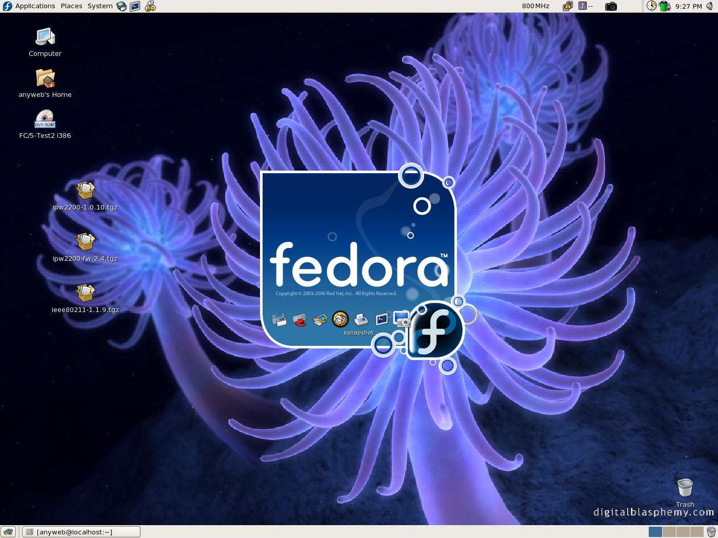The width and height of the screenshot is (718, 538).
Task: Click the analog clock icon in panel
Action: click(x=651, y=6)
